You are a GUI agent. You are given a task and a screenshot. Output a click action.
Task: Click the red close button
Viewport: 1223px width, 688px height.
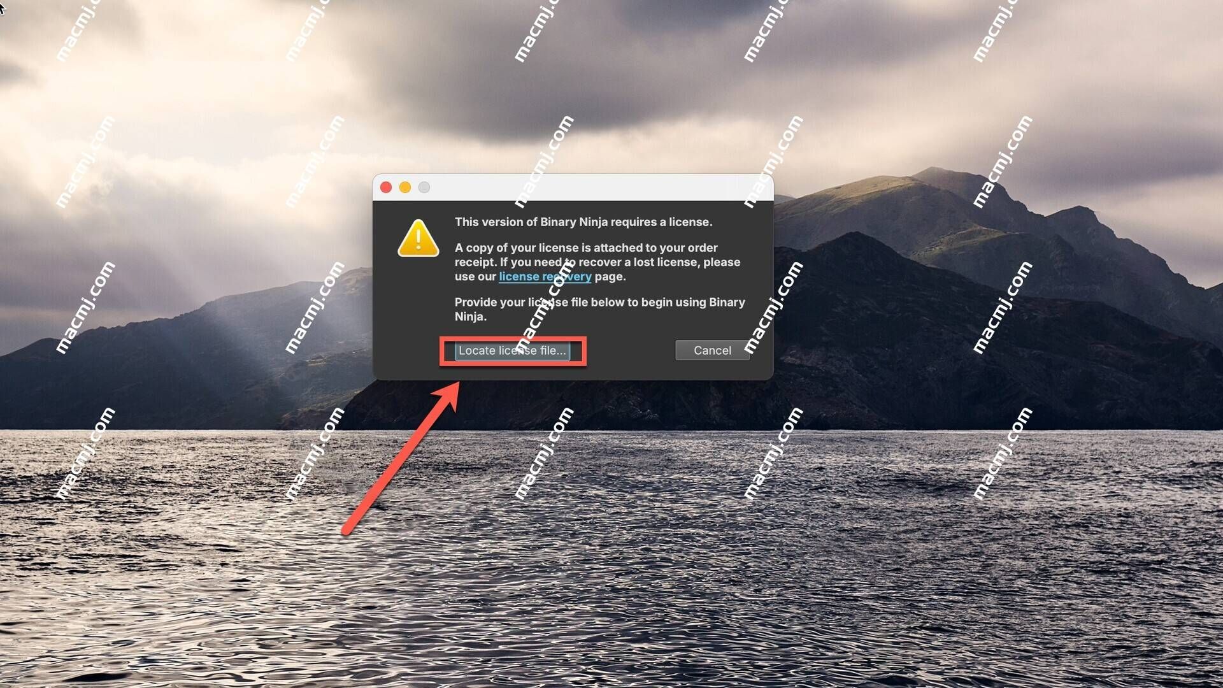(385, 187)
